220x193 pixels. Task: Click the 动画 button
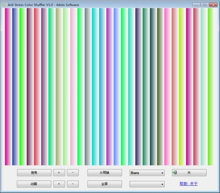tap(34, 184)
